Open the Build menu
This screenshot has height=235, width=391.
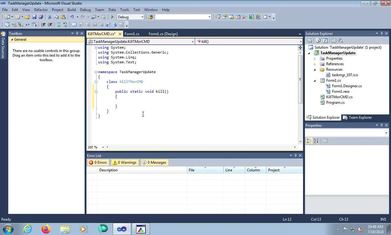point(71,10)
